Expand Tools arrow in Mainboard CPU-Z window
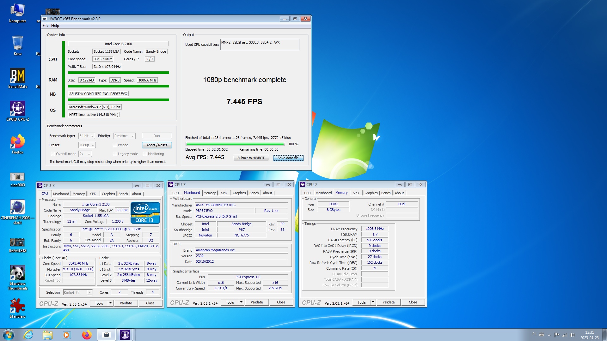This screenshot has width=607, height=341. [241, 302]
